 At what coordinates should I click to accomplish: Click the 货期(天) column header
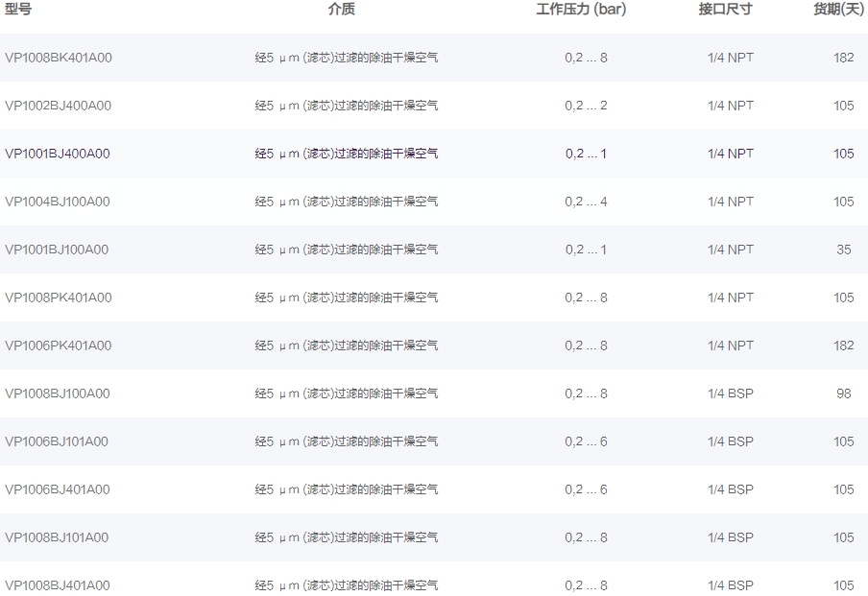[838, 9]
